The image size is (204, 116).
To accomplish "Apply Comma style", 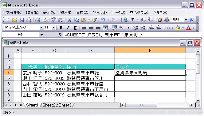I will [128, 28].
